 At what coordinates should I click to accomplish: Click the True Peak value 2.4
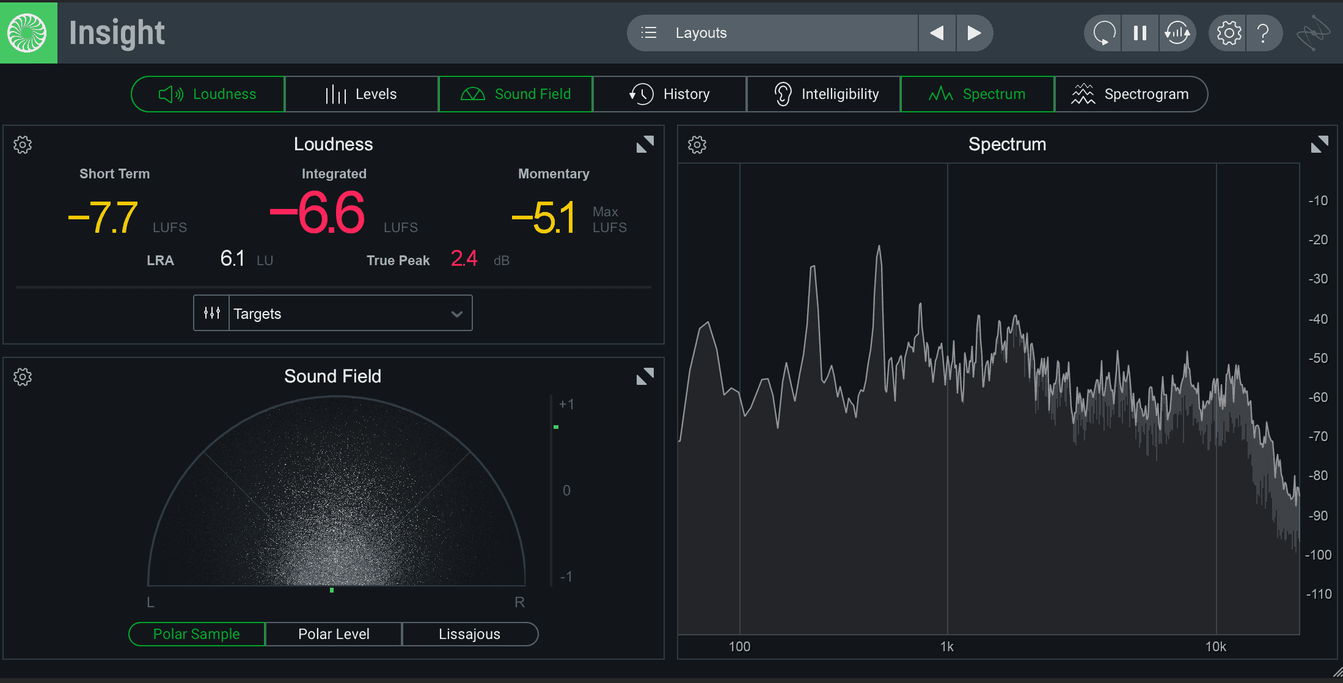(464, 259)
